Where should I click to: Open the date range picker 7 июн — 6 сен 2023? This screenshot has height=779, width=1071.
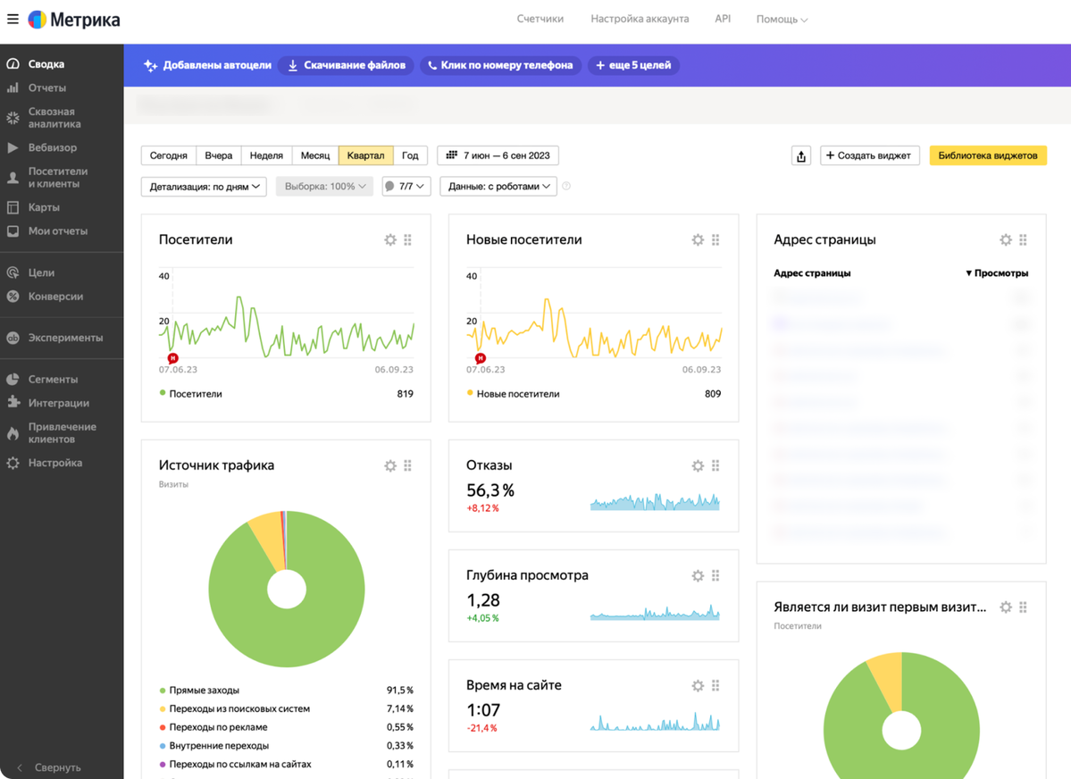click(498, 155)
